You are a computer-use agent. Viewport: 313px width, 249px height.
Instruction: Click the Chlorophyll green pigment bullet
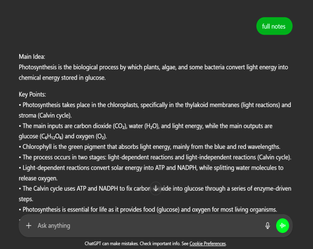pos(149,147)
